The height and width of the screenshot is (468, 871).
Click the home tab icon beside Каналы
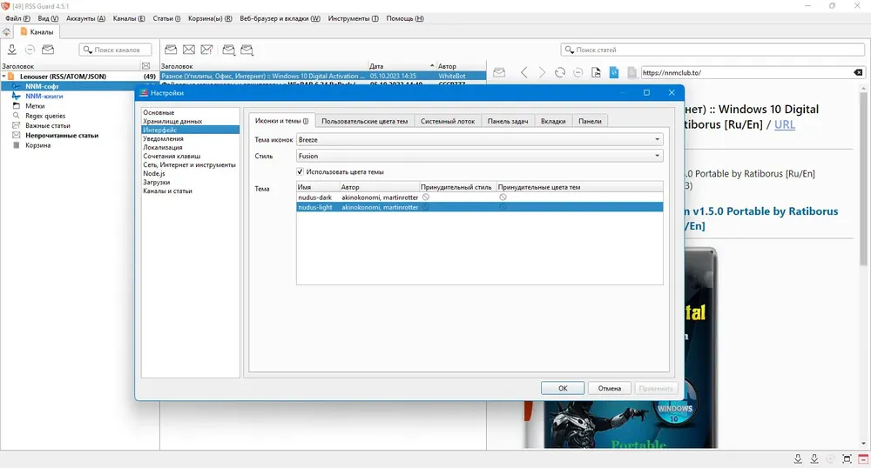[x=7, y=32]
